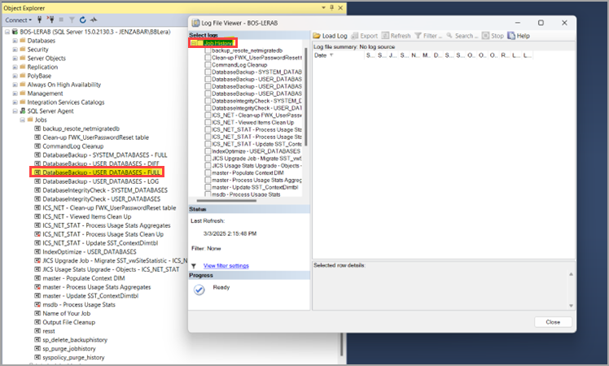Check IndexOptimize - USER_DATABASES log checkbox
Image resolution: width=609 pixels, height=366 pixels.
click(208, 151)
